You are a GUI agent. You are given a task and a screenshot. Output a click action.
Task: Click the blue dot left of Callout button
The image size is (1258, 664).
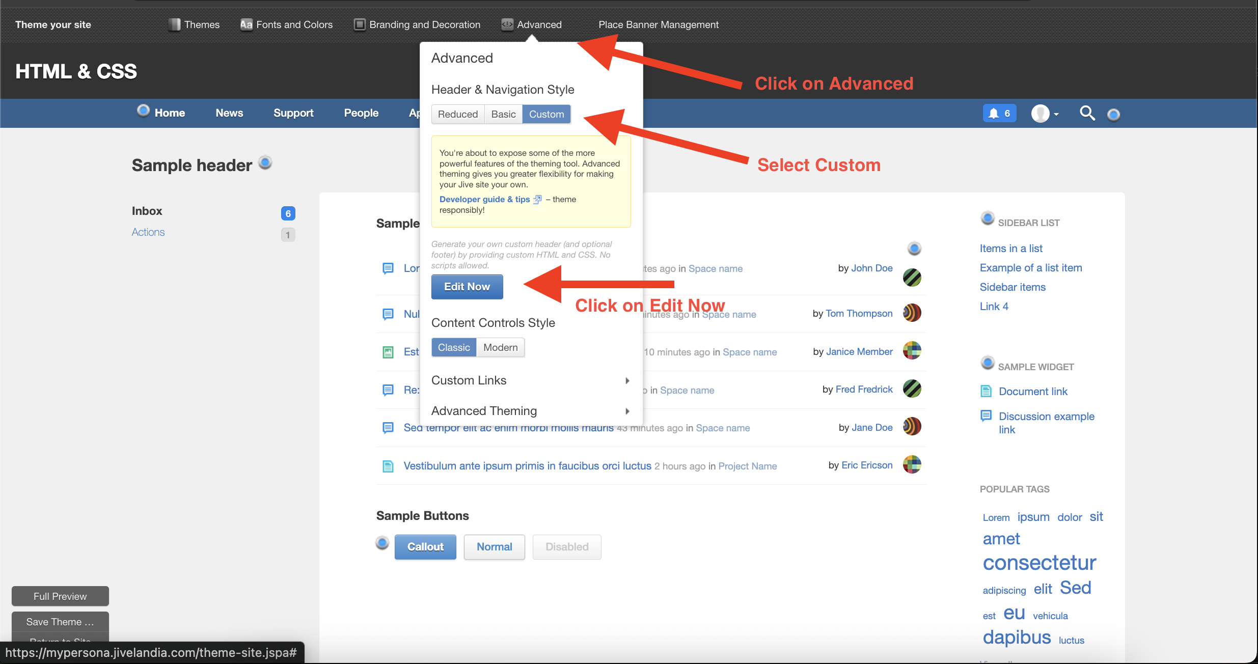382,543
